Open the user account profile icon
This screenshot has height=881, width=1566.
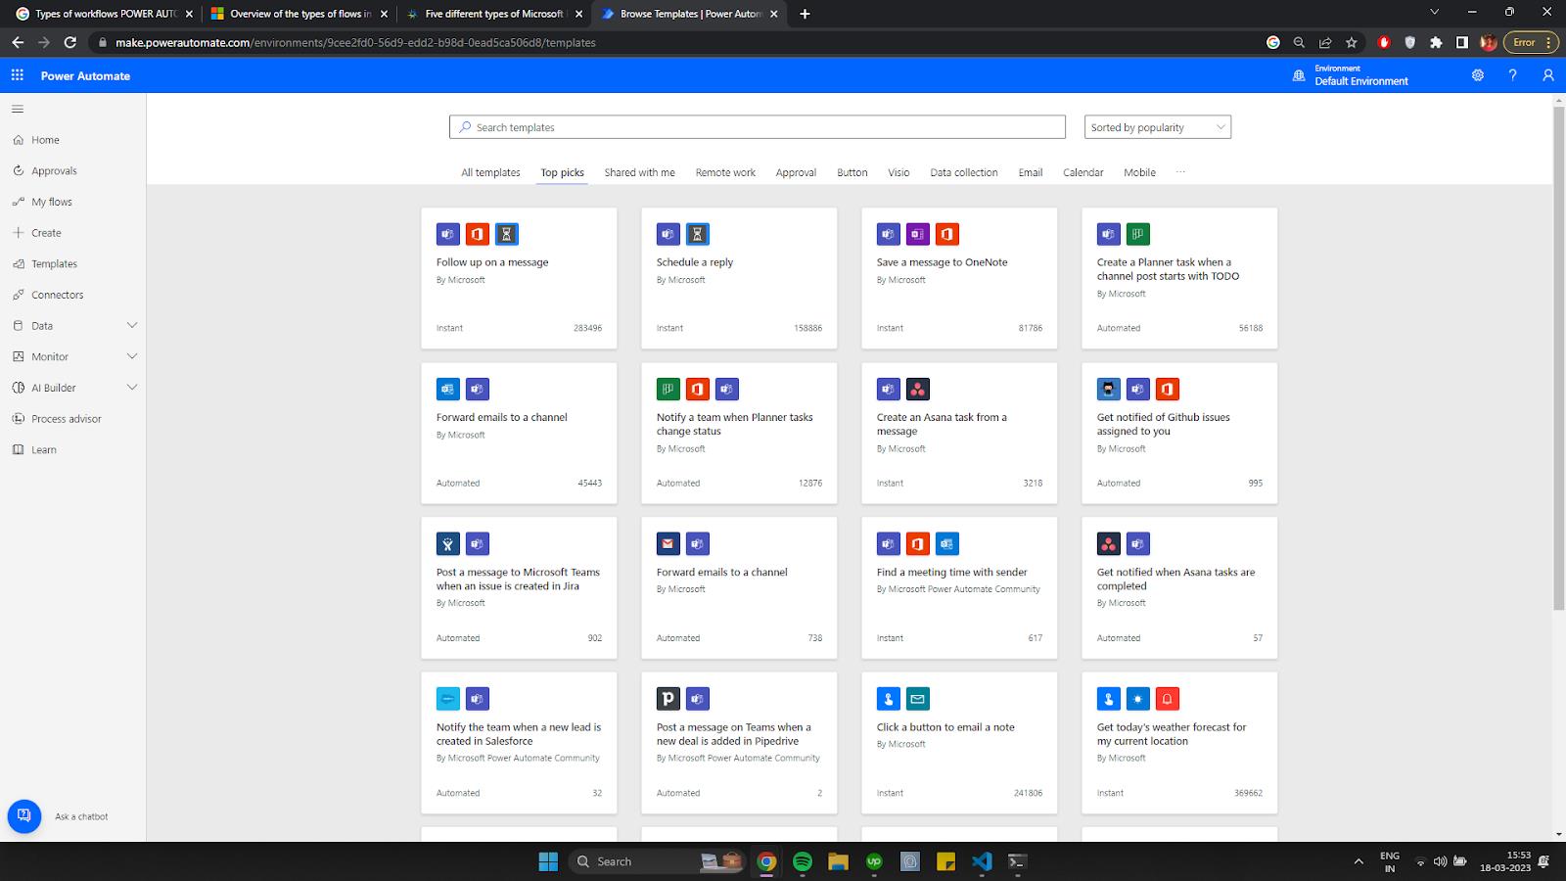pos(1547,75)
